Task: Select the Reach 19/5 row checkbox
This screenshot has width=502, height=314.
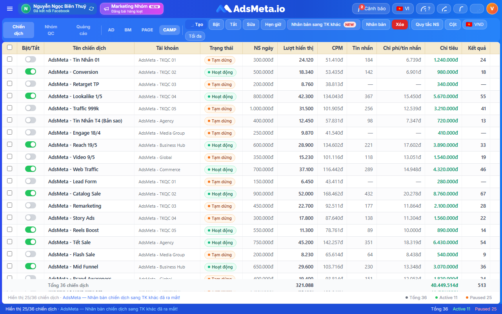Action: pyautogui.click(x=10, y=144)
